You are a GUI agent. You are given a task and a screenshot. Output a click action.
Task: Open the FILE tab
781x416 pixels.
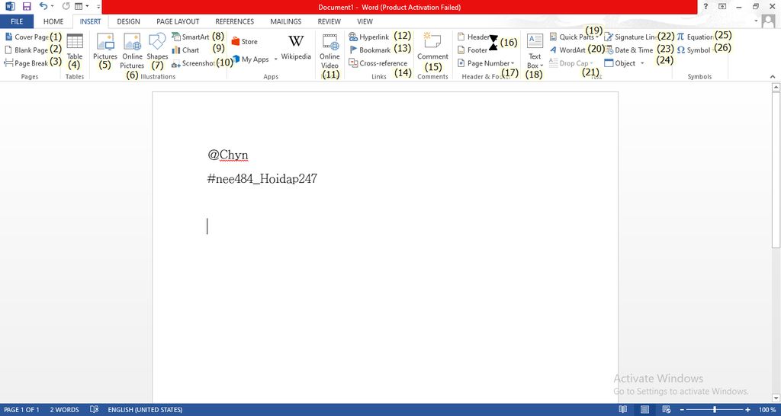pyautogui.click(x=17, y=21)
